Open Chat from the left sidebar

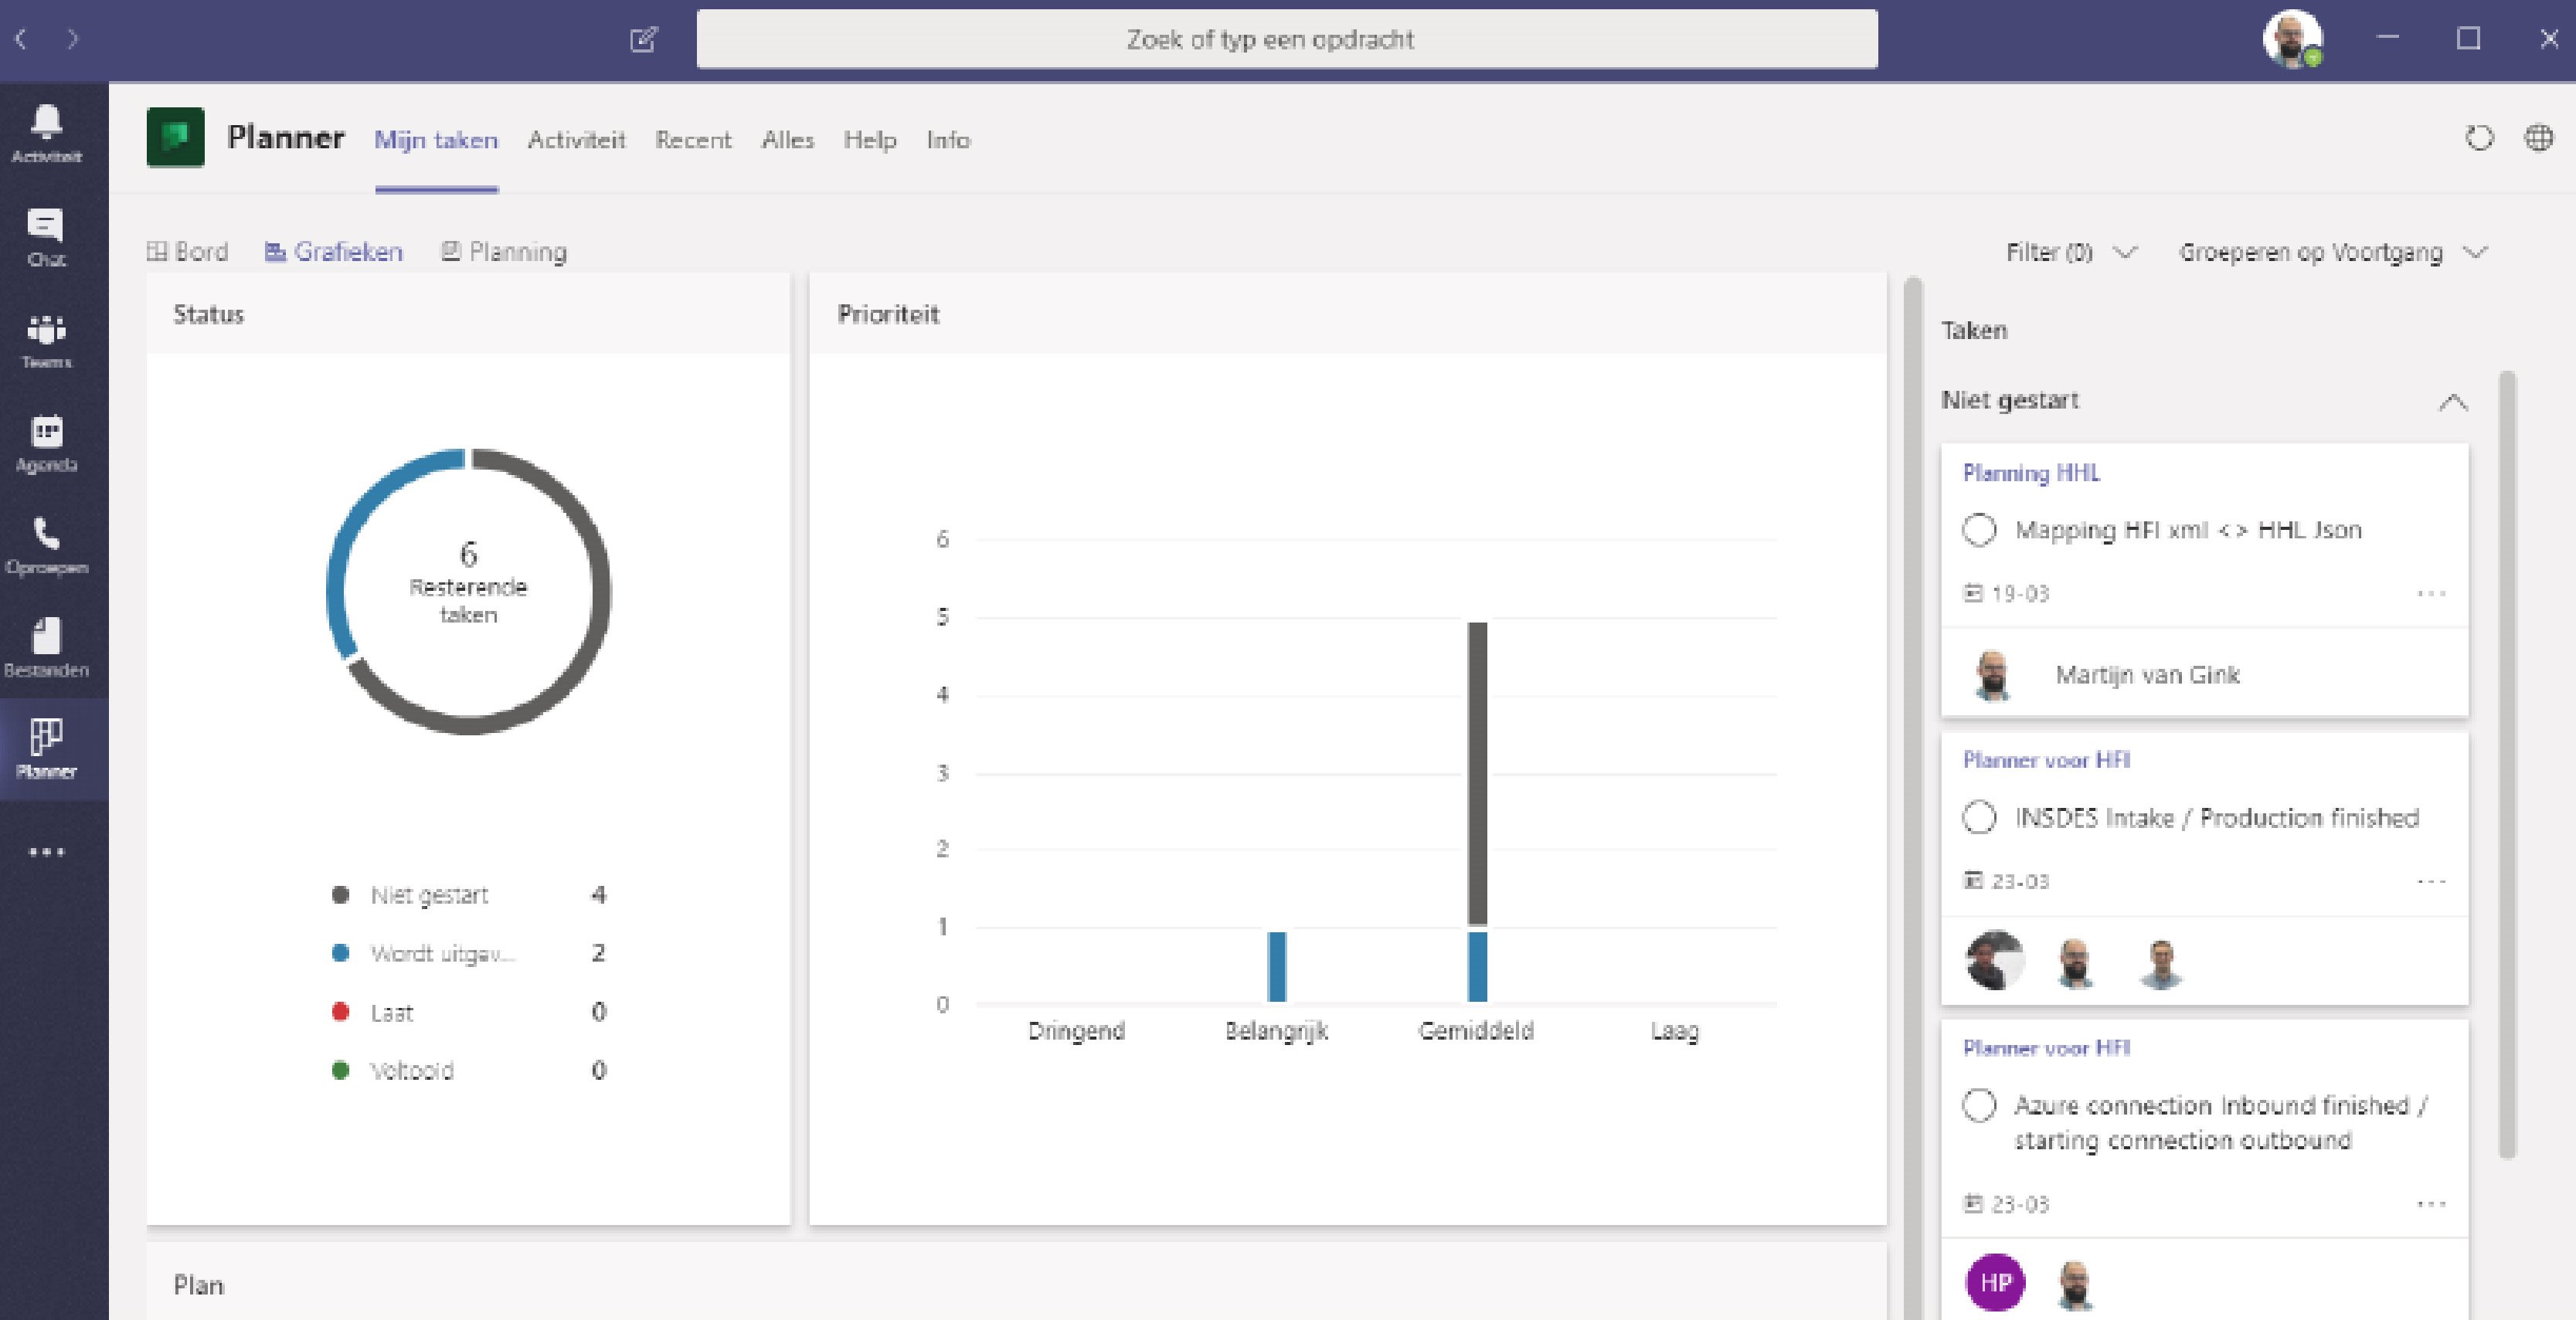click(45, 235)
